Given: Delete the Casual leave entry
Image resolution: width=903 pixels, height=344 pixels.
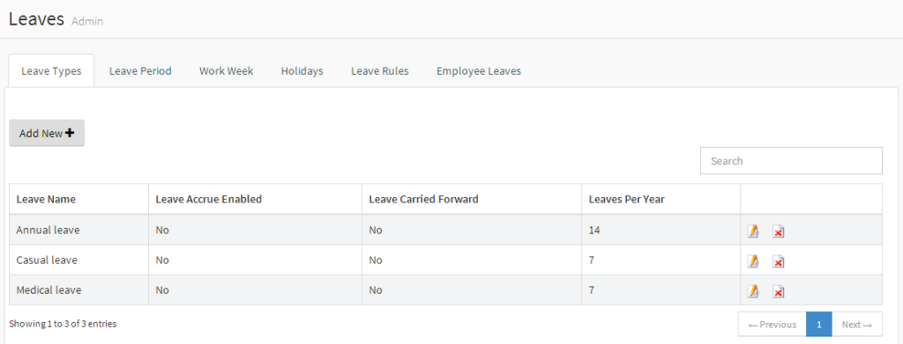Looking at the screenshot, I should [x=778, y=261].
